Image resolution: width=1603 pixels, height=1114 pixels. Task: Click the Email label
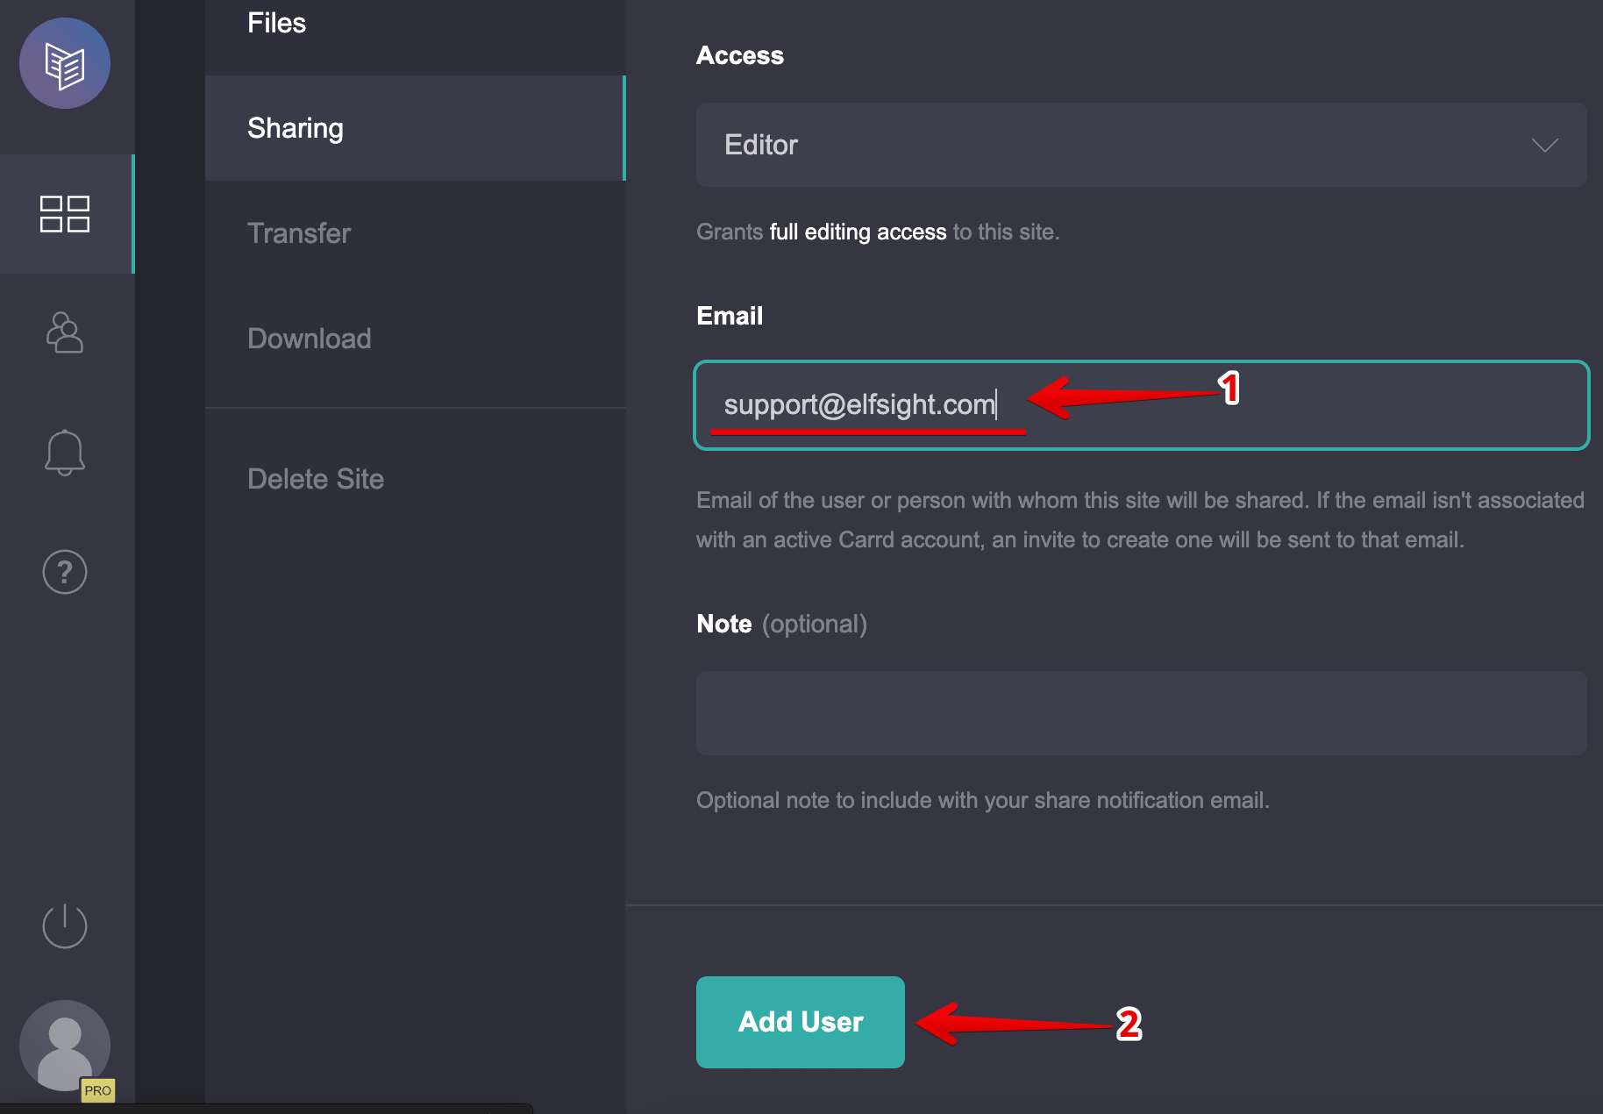point(730,316)
